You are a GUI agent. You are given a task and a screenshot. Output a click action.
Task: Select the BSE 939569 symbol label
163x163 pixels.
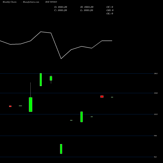pyautogui.click(x=51, y=2)
